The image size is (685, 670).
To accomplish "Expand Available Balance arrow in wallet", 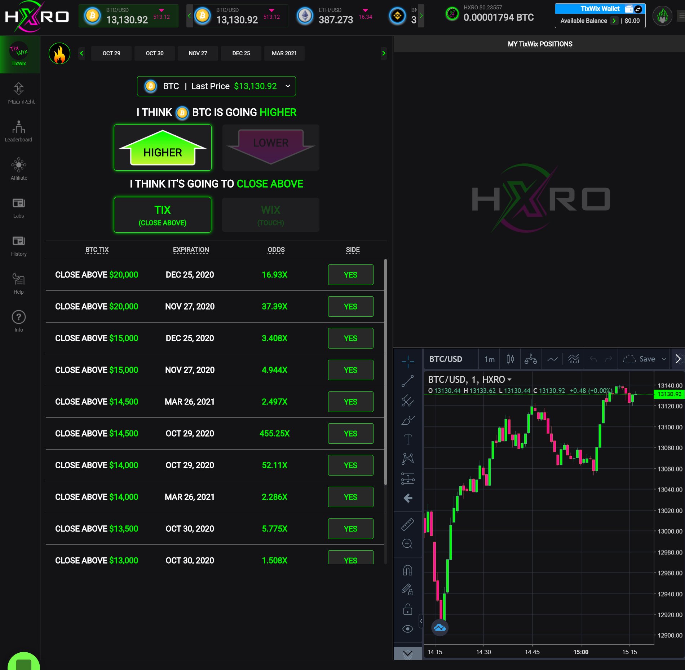I will point(614,21).
